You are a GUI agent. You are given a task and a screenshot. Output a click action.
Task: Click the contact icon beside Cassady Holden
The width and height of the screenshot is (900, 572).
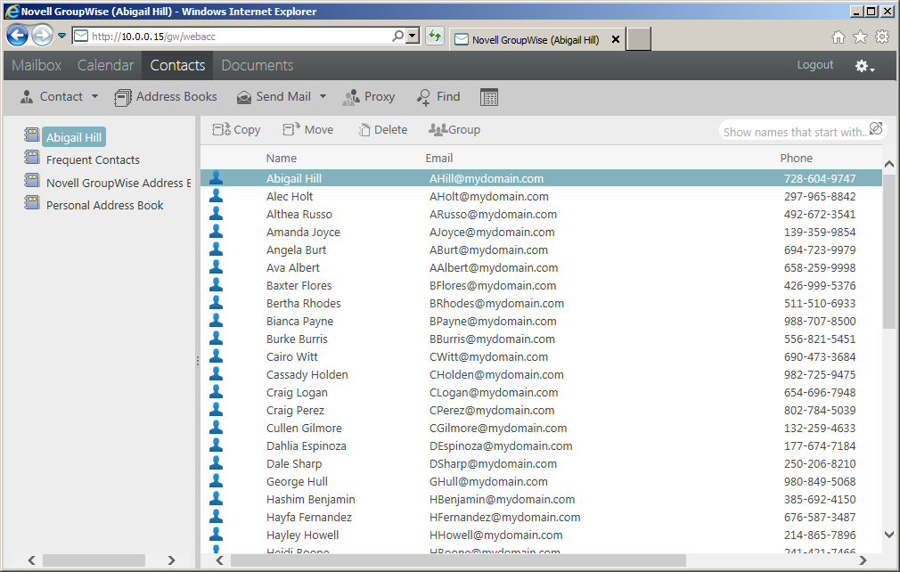[x=216, y=373]
